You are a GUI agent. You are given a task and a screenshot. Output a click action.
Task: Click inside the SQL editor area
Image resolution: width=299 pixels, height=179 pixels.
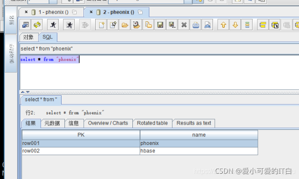point(159,72)
